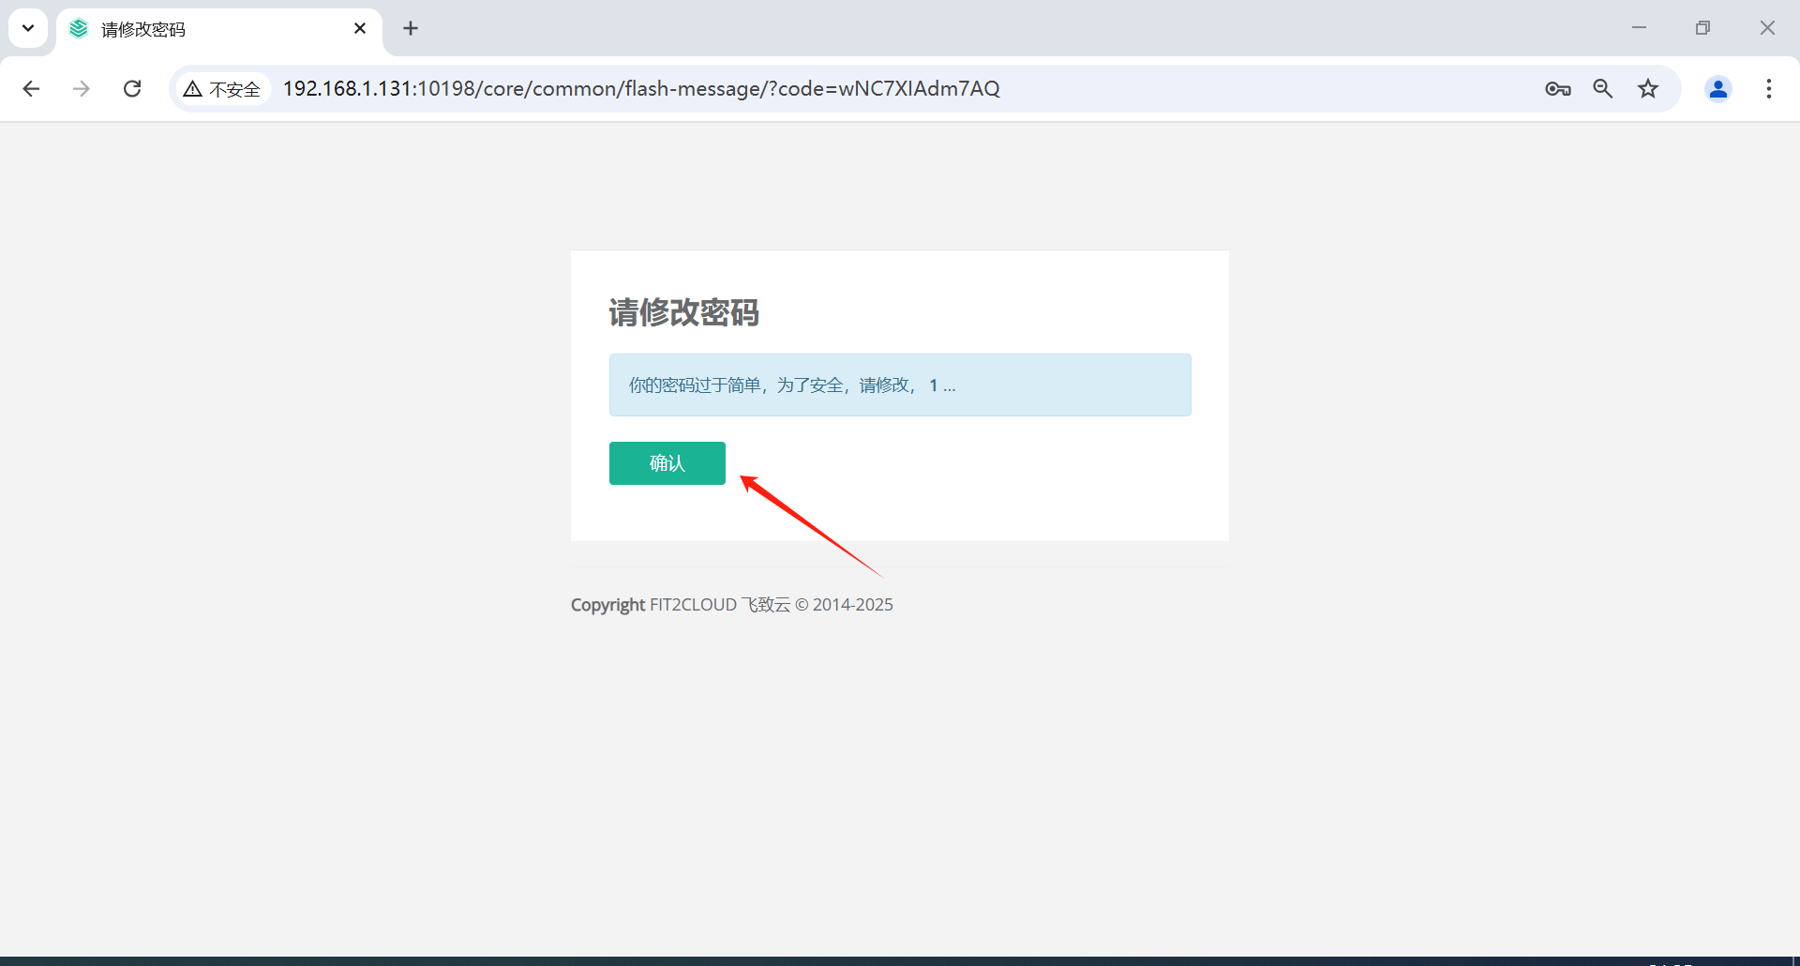Click the password too simple notice message

click(x=900, y=385)
